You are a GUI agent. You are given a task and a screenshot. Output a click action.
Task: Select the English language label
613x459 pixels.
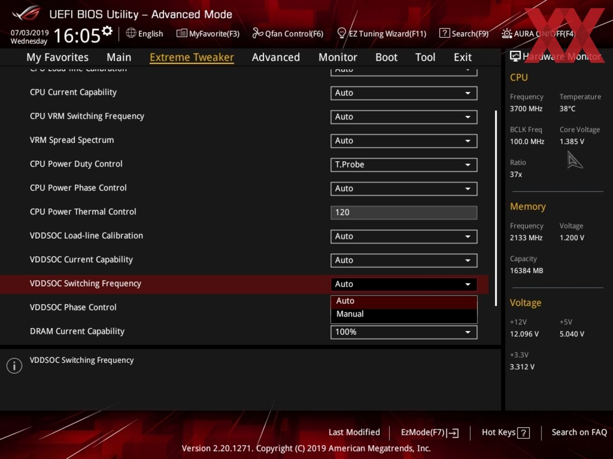pos(151,34)
